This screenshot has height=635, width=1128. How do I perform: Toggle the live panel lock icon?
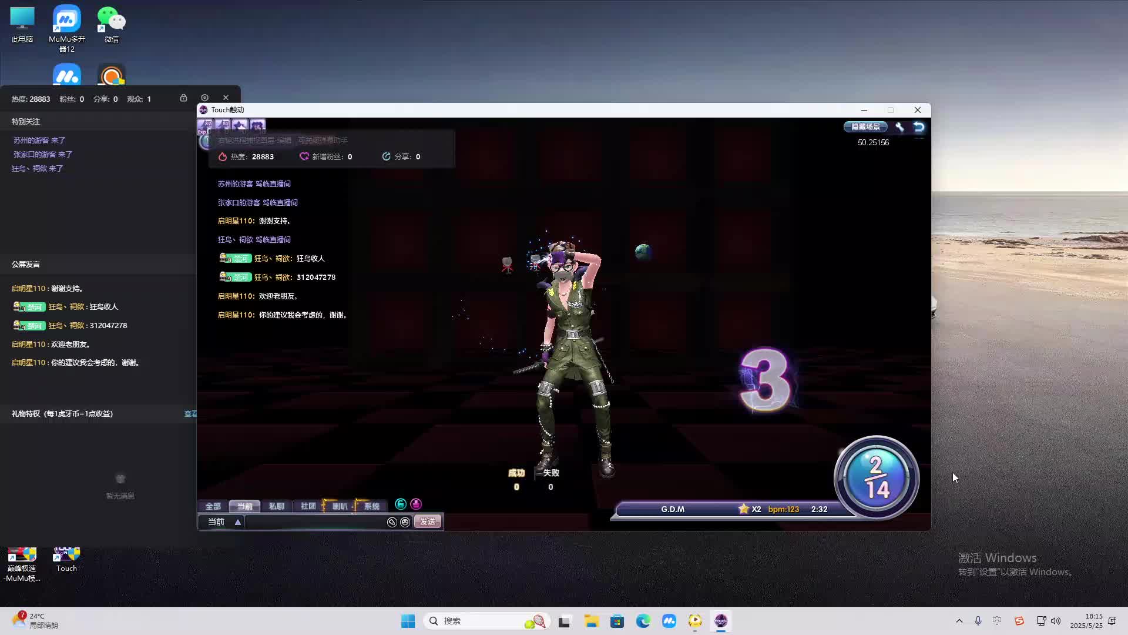pyautogui.click(x=183, y=98)
